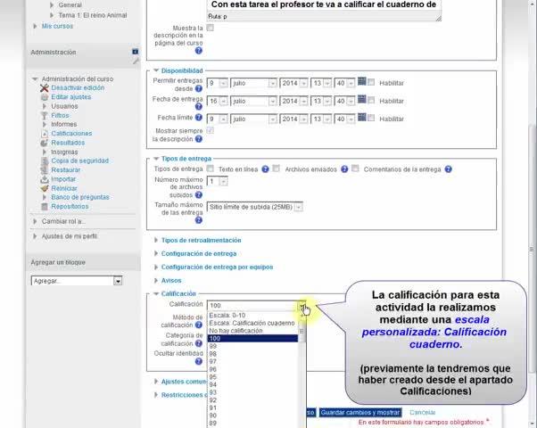Image resolution: width=537 pixels, height=428 pixels.
Task: Expand the Tipos de retroalimentación section
Action: pos(201,241)
